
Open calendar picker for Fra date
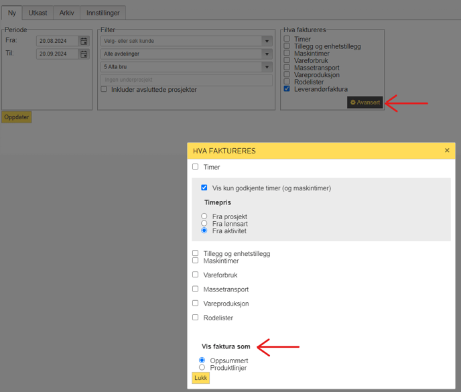84,41
